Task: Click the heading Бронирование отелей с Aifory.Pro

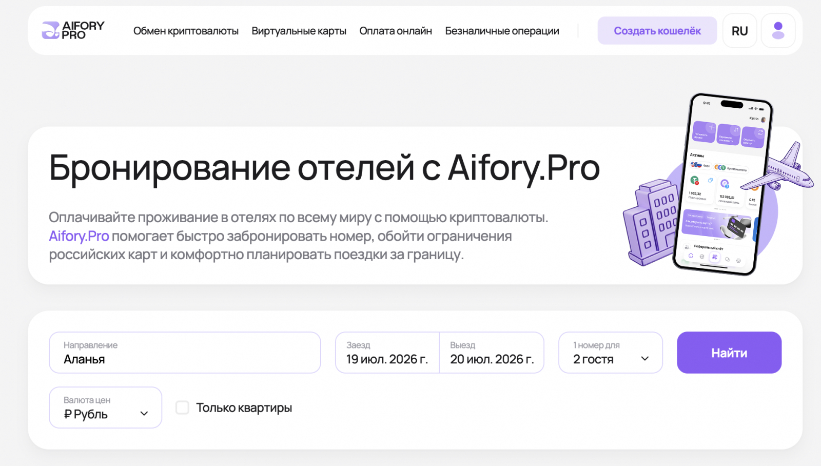Action: click(324, 168)
